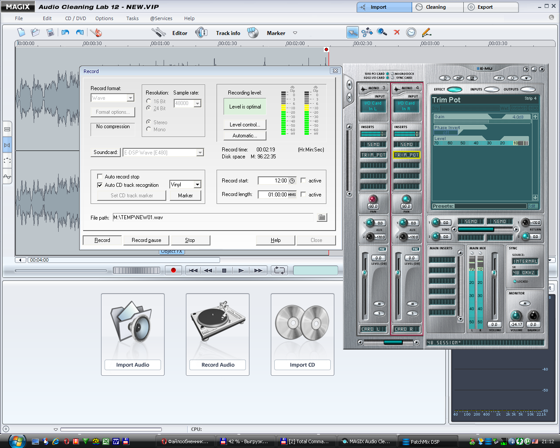Select the pencil draw tool icon
Image resolution: width=560 pixels, height=448 pixels.
pos(426,32)
